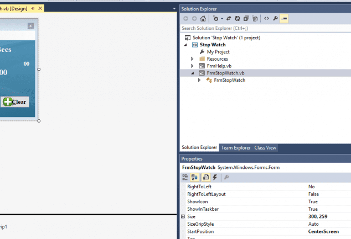
Task: Refresh the Solution Explorer tree
Action: click(x=238, y=18)
